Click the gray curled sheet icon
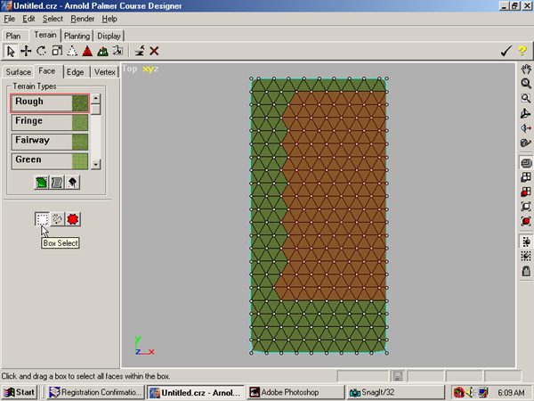 tap(57, 183)
